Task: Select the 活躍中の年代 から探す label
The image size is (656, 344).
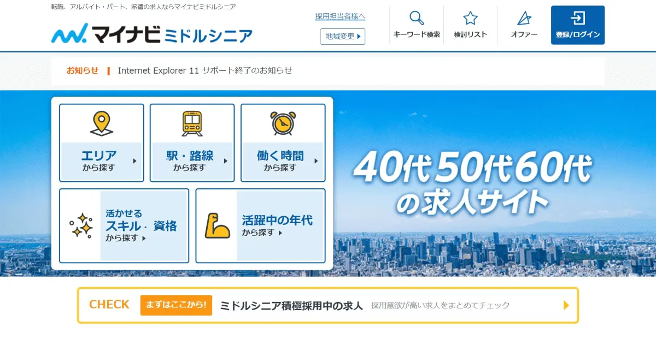Action: coord(277,226)
